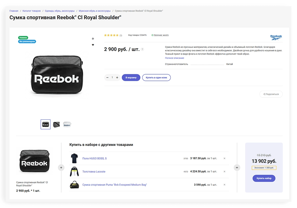The height and width of the screenshot is (208, 297).
Task: Remove Толстовка Lacoste from the set
Action: tap(225, 172)
